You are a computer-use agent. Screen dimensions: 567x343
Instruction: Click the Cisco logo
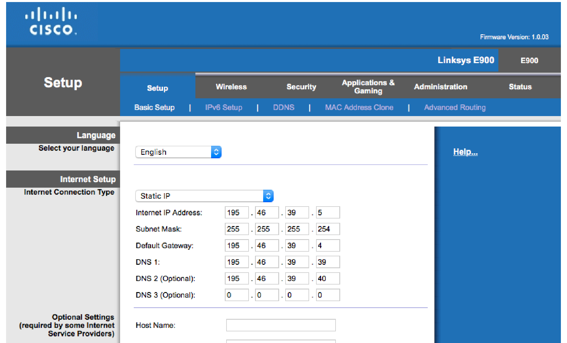tap(51, 22)
